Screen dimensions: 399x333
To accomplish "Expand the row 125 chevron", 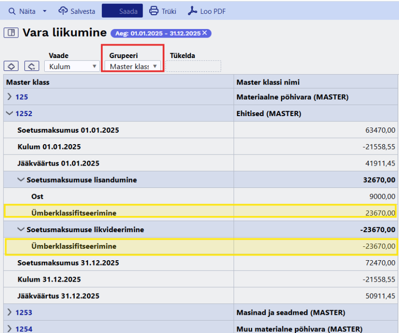I will point(10,97).
